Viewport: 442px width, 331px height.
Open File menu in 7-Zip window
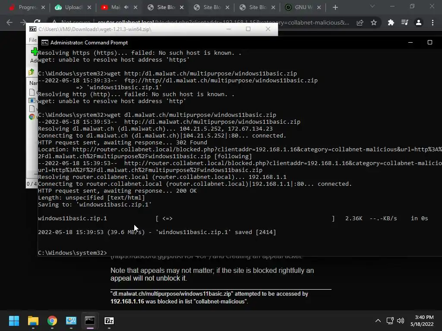[x=33, y=40]
